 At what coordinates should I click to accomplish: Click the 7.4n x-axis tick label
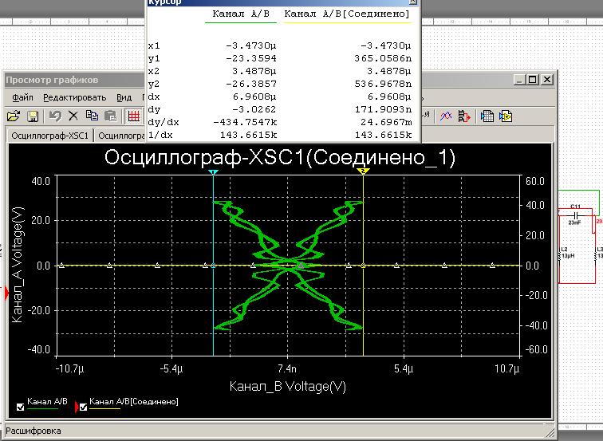[287, 369]
